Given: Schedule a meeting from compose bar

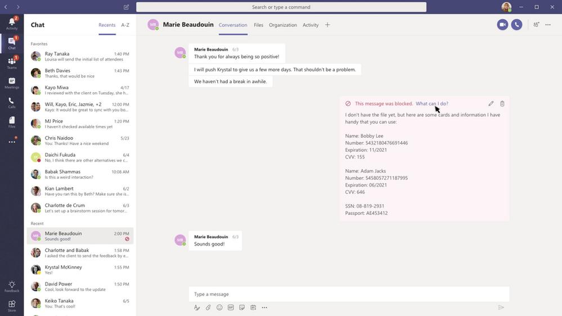Looking at the screenshot, I should 253,308.
